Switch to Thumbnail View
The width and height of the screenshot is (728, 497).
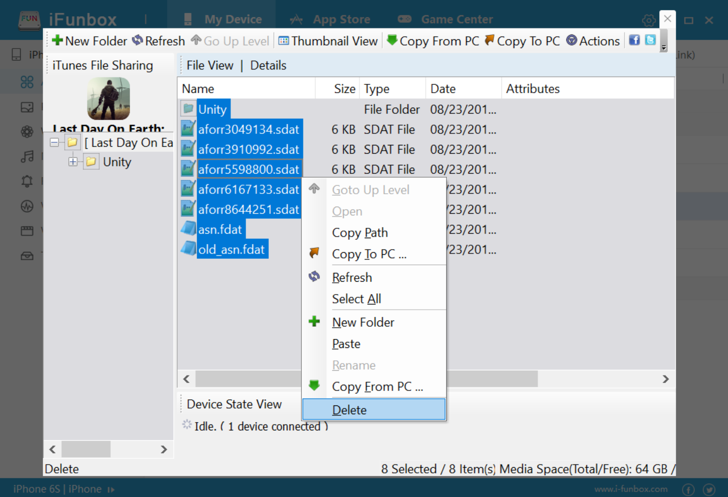click(x=328, y=41)
